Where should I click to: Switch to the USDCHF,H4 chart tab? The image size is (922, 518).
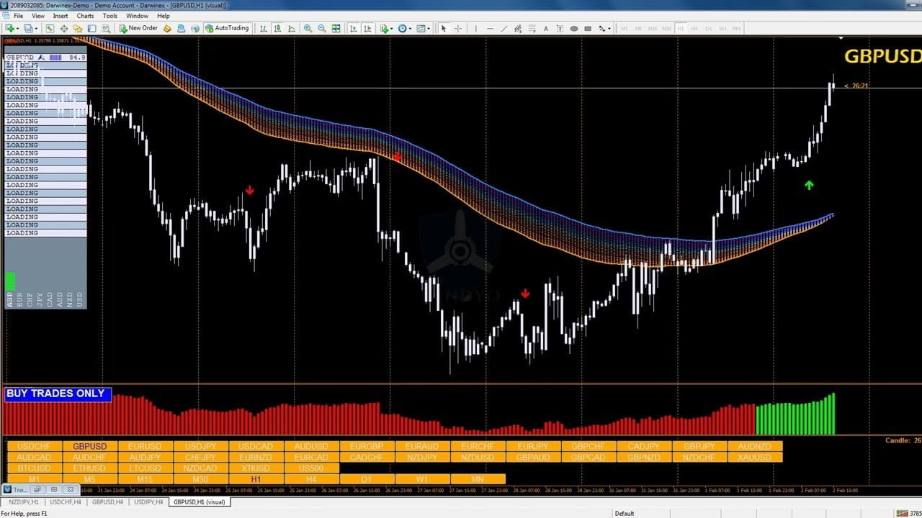(x=66, y=502)
